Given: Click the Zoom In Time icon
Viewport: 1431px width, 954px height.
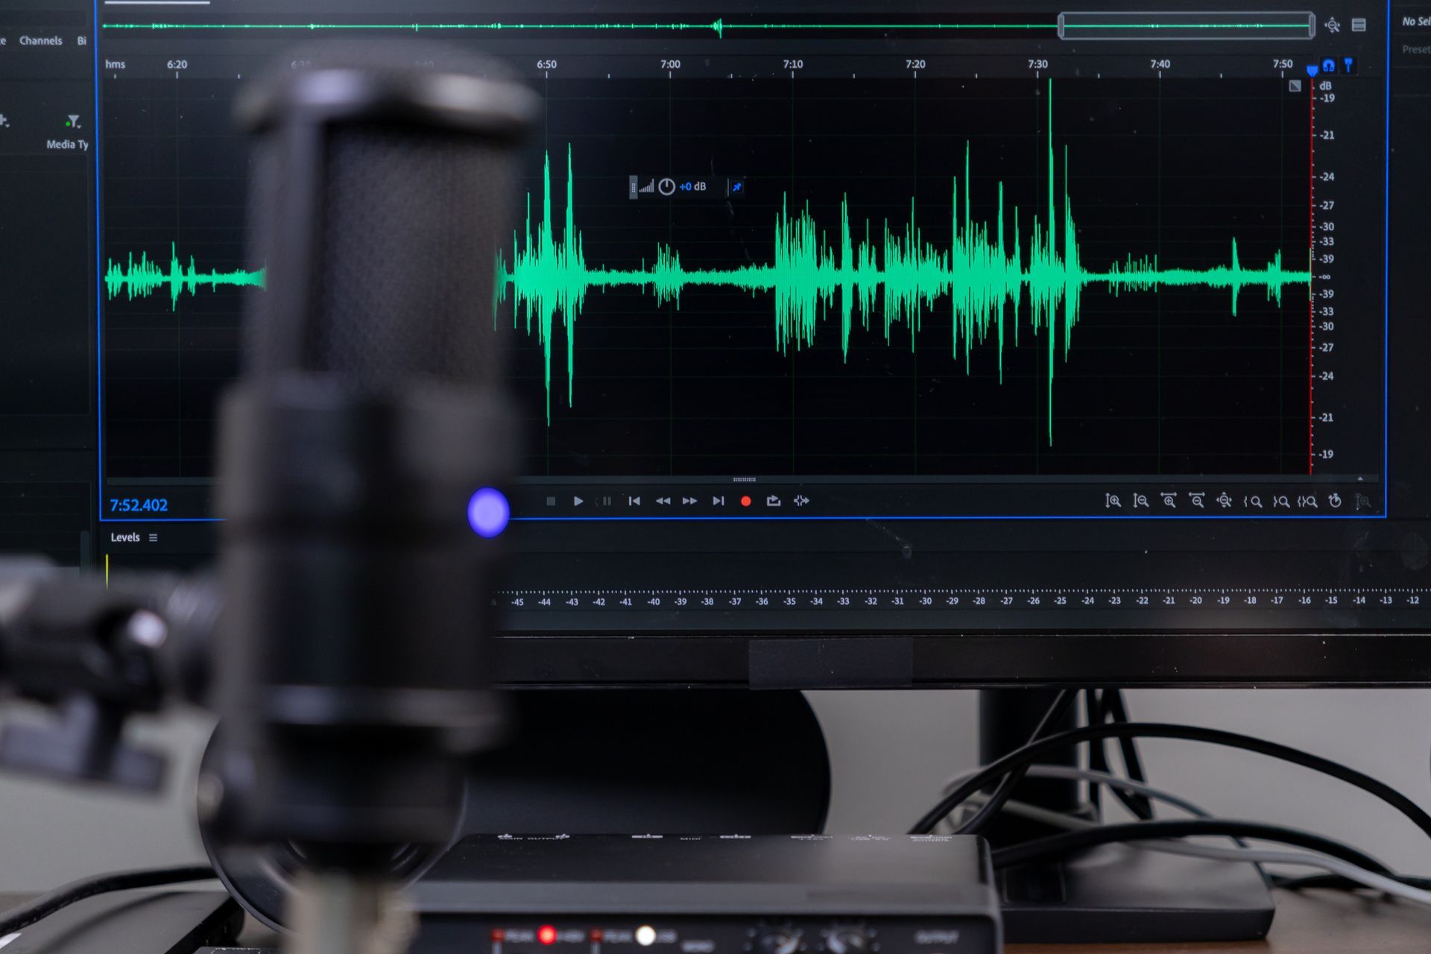Looking at the screenshot, I should [1168, 502].
